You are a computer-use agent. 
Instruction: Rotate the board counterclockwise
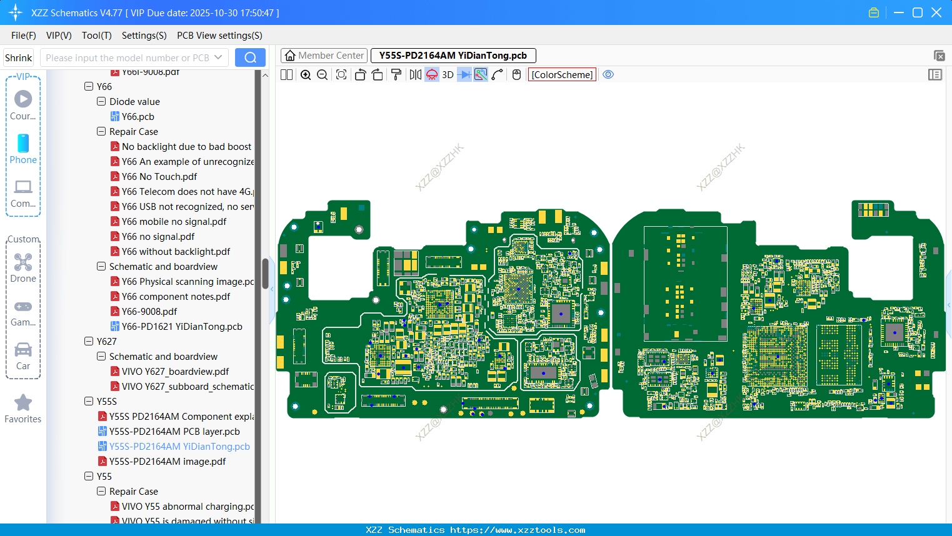click(360, 74)
